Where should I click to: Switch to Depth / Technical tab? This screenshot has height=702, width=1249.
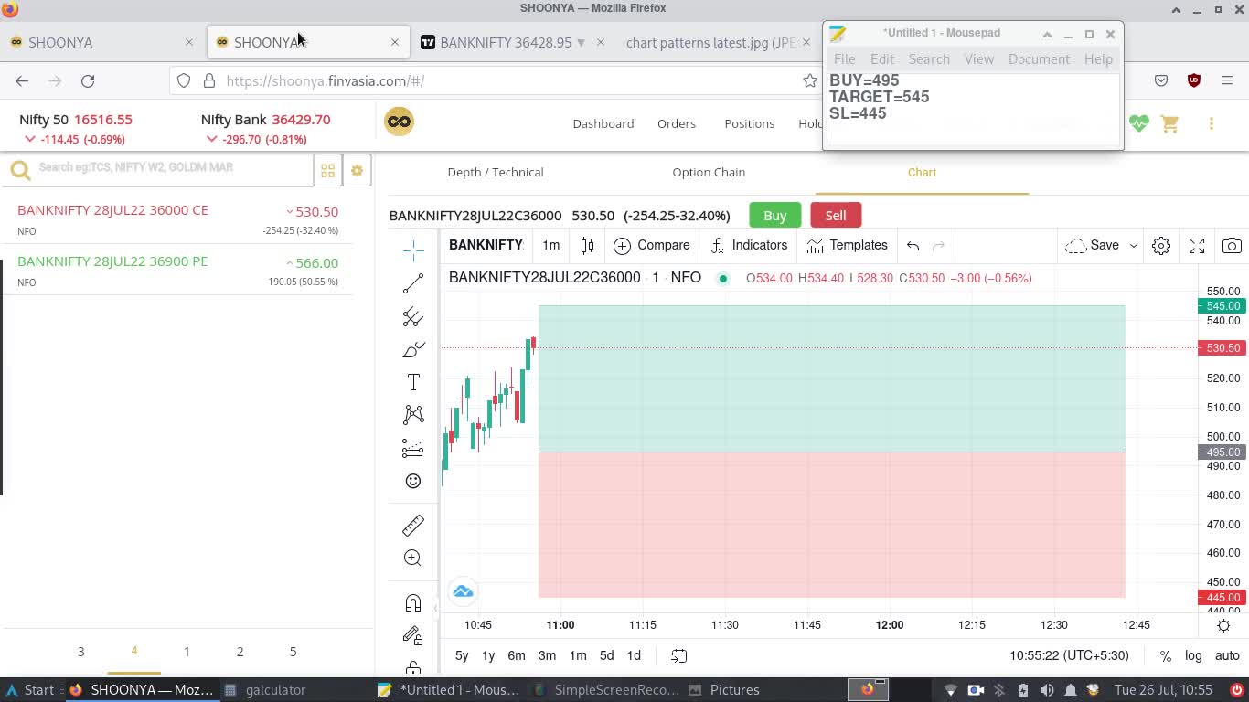pyautogui.click(x=496, y=172)
